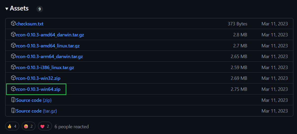This screenshot has width=297, height=134.
Task: Click the package icon next to rcon-0.10.3-win32.zip
Action: pyautogui.click(x=13, y=78)
